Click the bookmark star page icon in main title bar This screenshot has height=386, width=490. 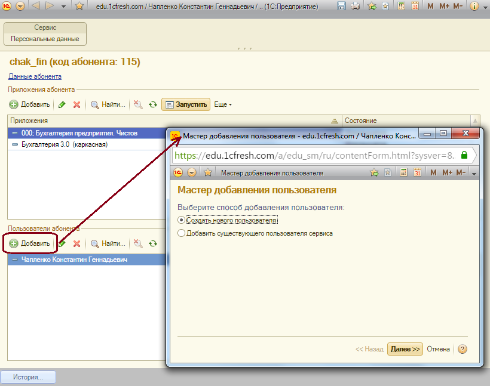tap(385, 6)
